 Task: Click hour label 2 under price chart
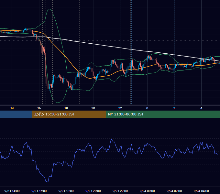(174, 108)
